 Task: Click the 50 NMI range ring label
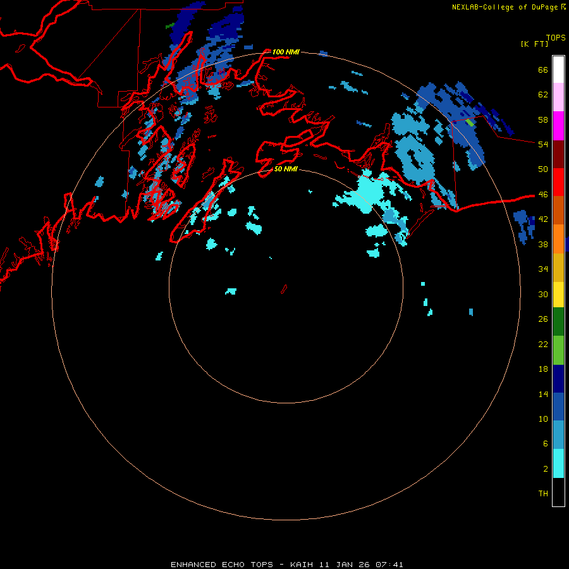[x=286, y=169]
